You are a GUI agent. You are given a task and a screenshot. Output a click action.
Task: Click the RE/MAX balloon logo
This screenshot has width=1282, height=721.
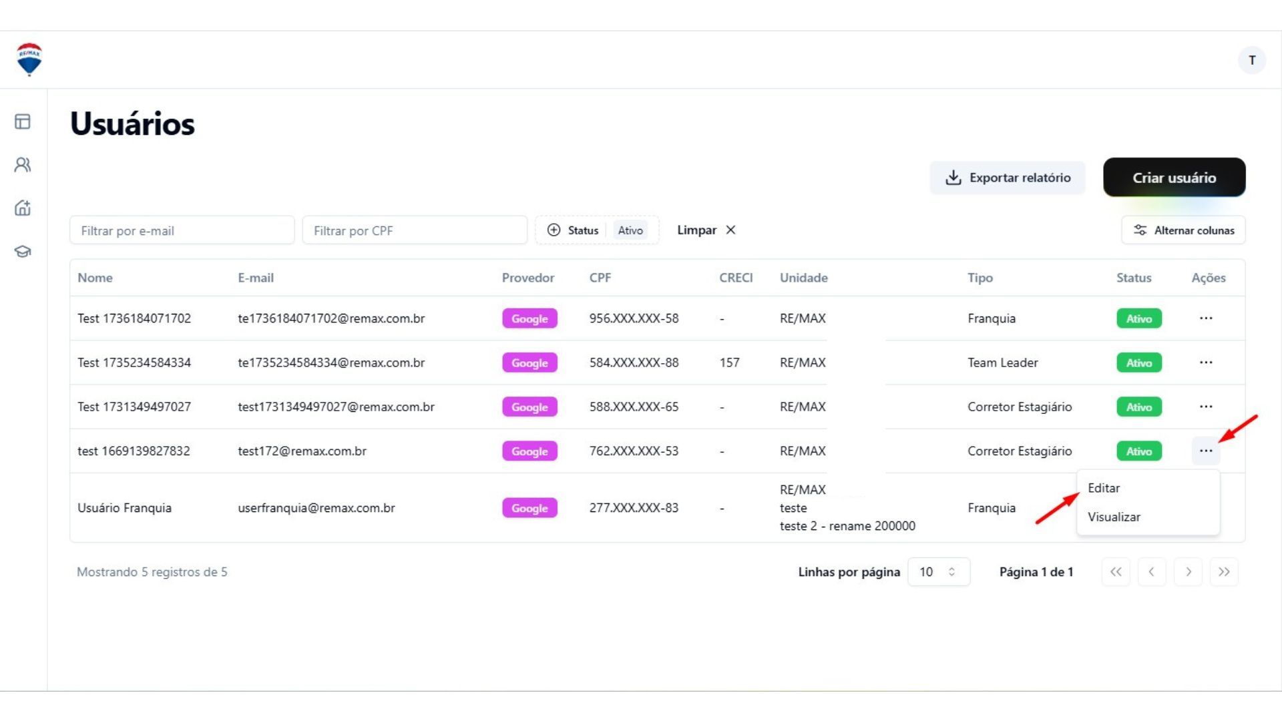pyautogui.click(x=29, y=59)
